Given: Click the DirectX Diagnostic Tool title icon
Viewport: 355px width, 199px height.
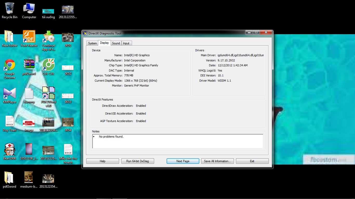Looking at the screenshot, I should point(85,33).
